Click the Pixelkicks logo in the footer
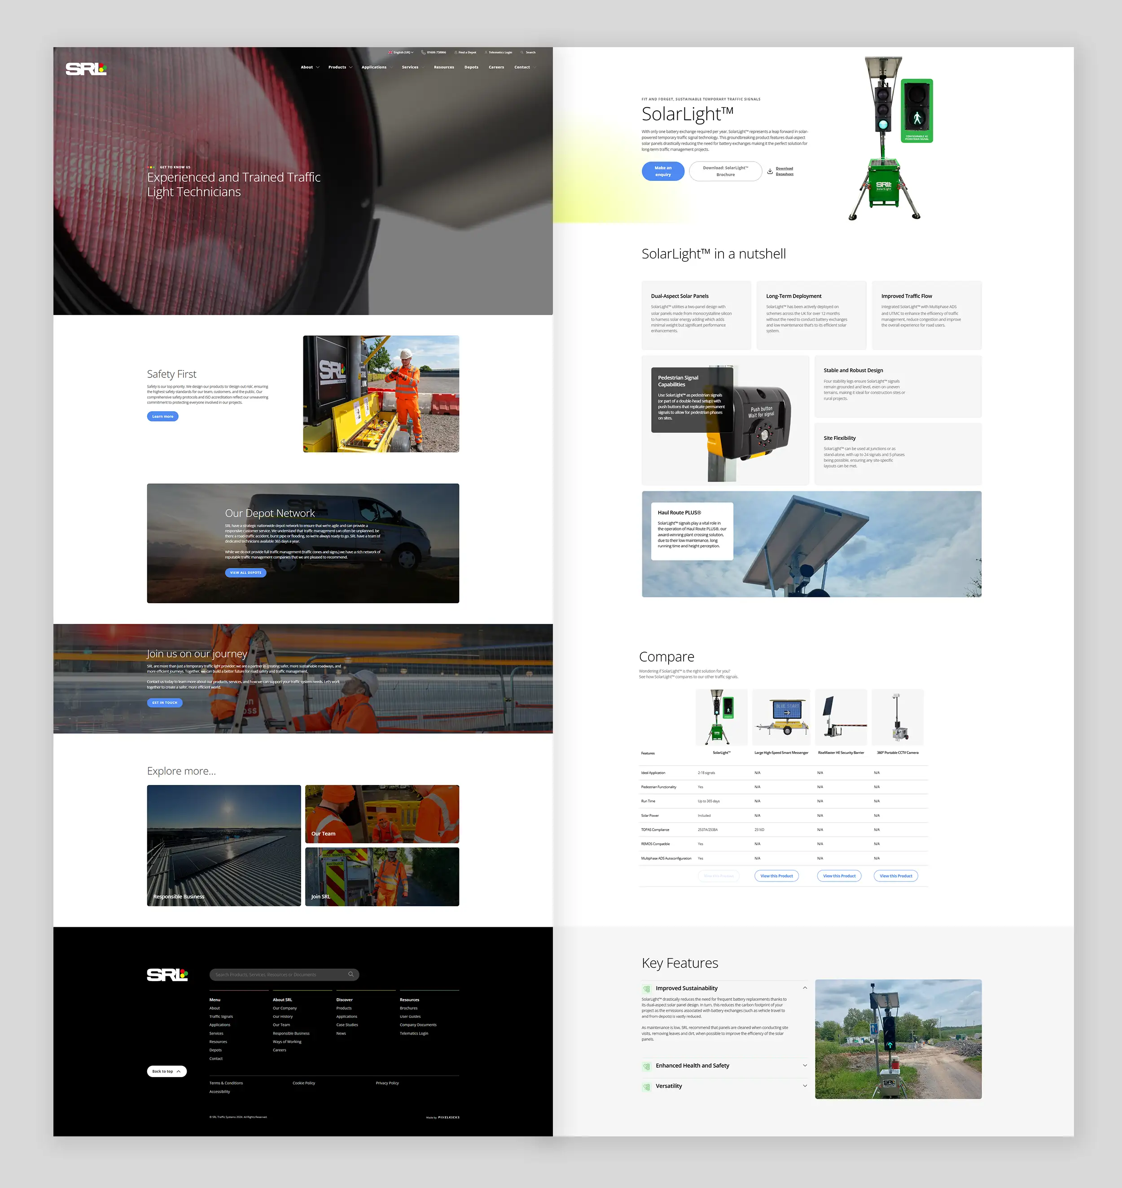The width and height of the screenshot is (1122, 1188). 448,1118
